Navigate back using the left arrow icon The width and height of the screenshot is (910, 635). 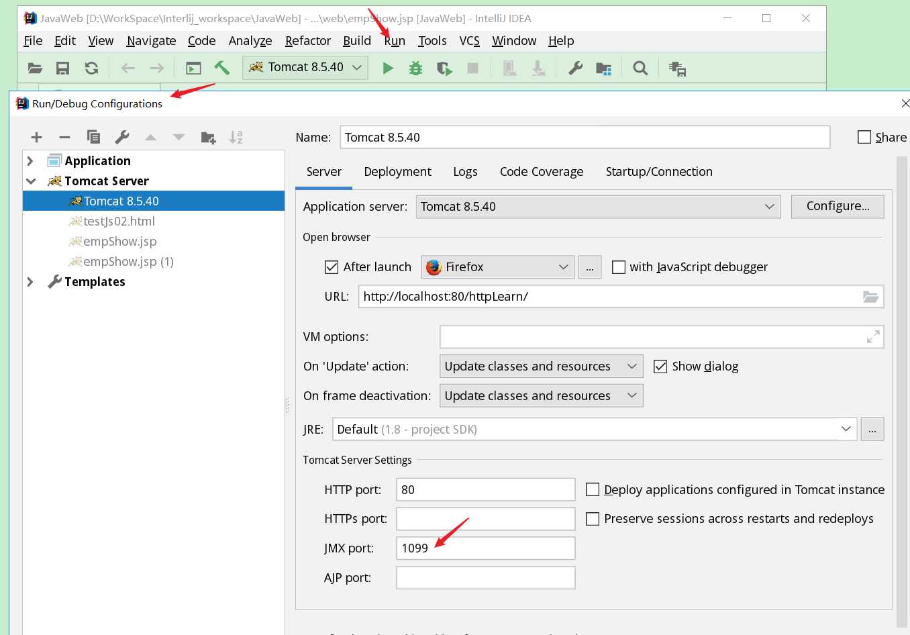point(128,68)
